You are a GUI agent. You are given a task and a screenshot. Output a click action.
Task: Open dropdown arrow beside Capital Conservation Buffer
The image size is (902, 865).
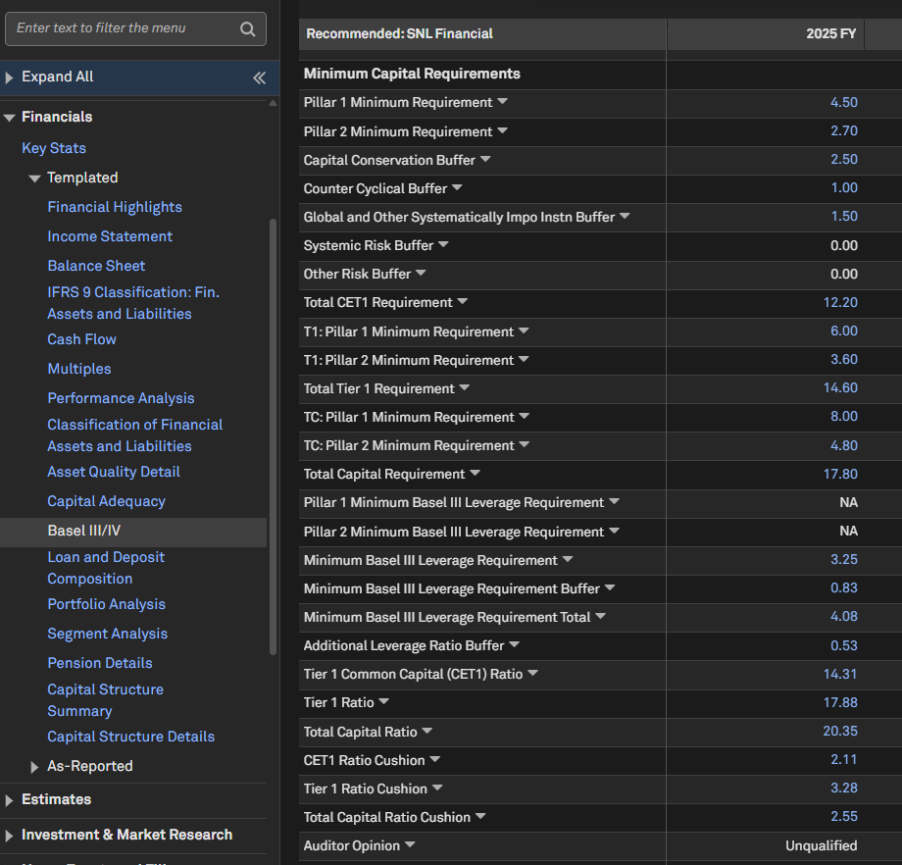pyautogui.click(x=485, y=159)
